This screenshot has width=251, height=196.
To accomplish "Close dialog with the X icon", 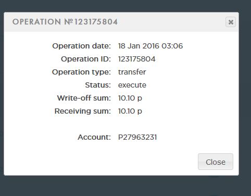I will 231,22.
